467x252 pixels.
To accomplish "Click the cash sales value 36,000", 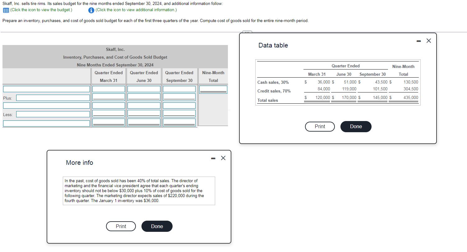I will pyautogui.click(x=324, y=82).
